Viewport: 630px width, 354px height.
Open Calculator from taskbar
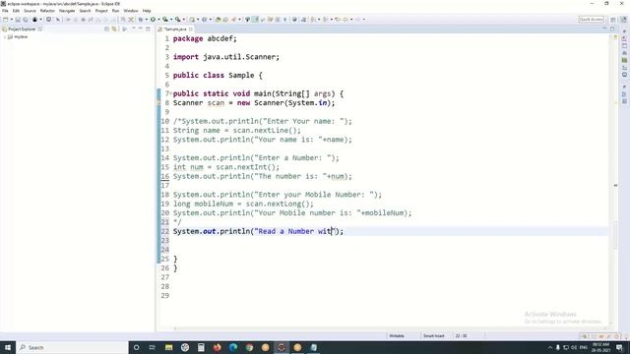(201, 347)
